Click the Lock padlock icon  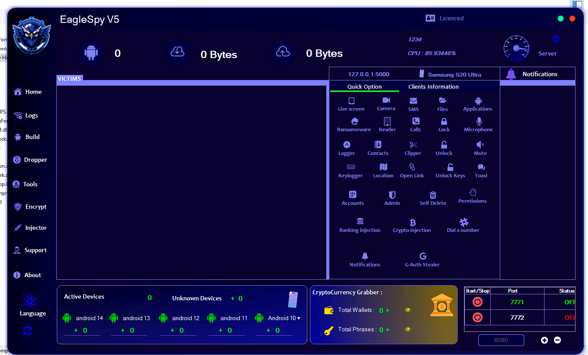[x=444, y=121]
